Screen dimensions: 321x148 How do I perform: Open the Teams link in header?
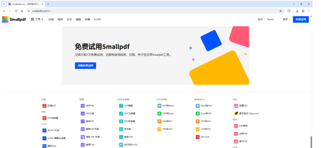[x=270, y=20]
